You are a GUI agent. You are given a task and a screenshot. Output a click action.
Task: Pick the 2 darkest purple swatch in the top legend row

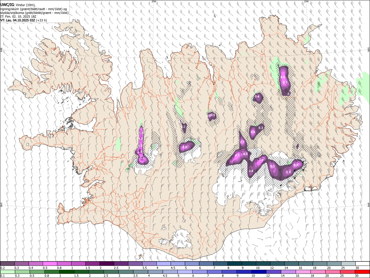click(x=107, y=264)
